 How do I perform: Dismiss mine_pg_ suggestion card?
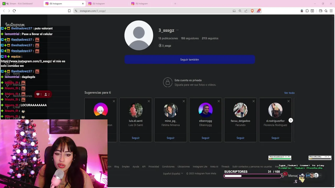point(184,101)
